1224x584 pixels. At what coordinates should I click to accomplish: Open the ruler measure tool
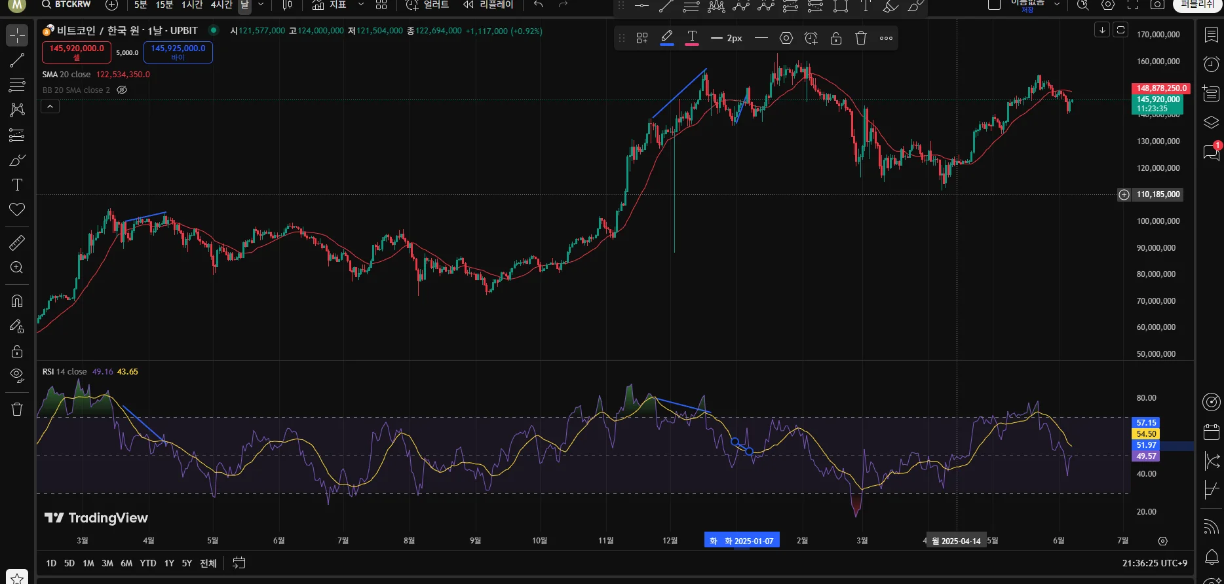point(17,243)
